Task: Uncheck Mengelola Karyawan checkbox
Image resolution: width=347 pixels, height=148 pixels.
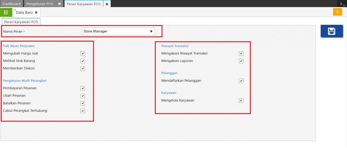Action: 241,101
